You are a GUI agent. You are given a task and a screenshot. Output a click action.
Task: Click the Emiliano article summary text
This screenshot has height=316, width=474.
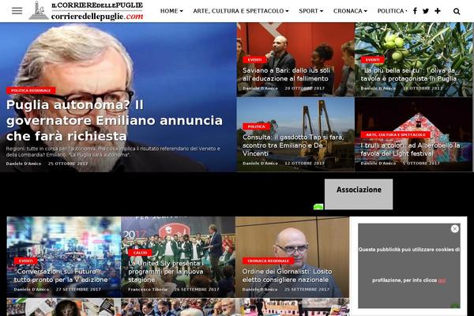113,152
